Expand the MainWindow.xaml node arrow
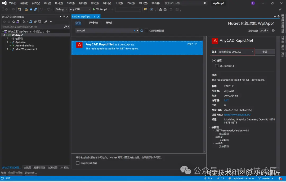The height and width of the screenshot is (182, 286). [7, 49]
